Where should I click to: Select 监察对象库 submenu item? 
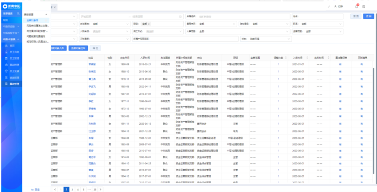pos(36,20)
